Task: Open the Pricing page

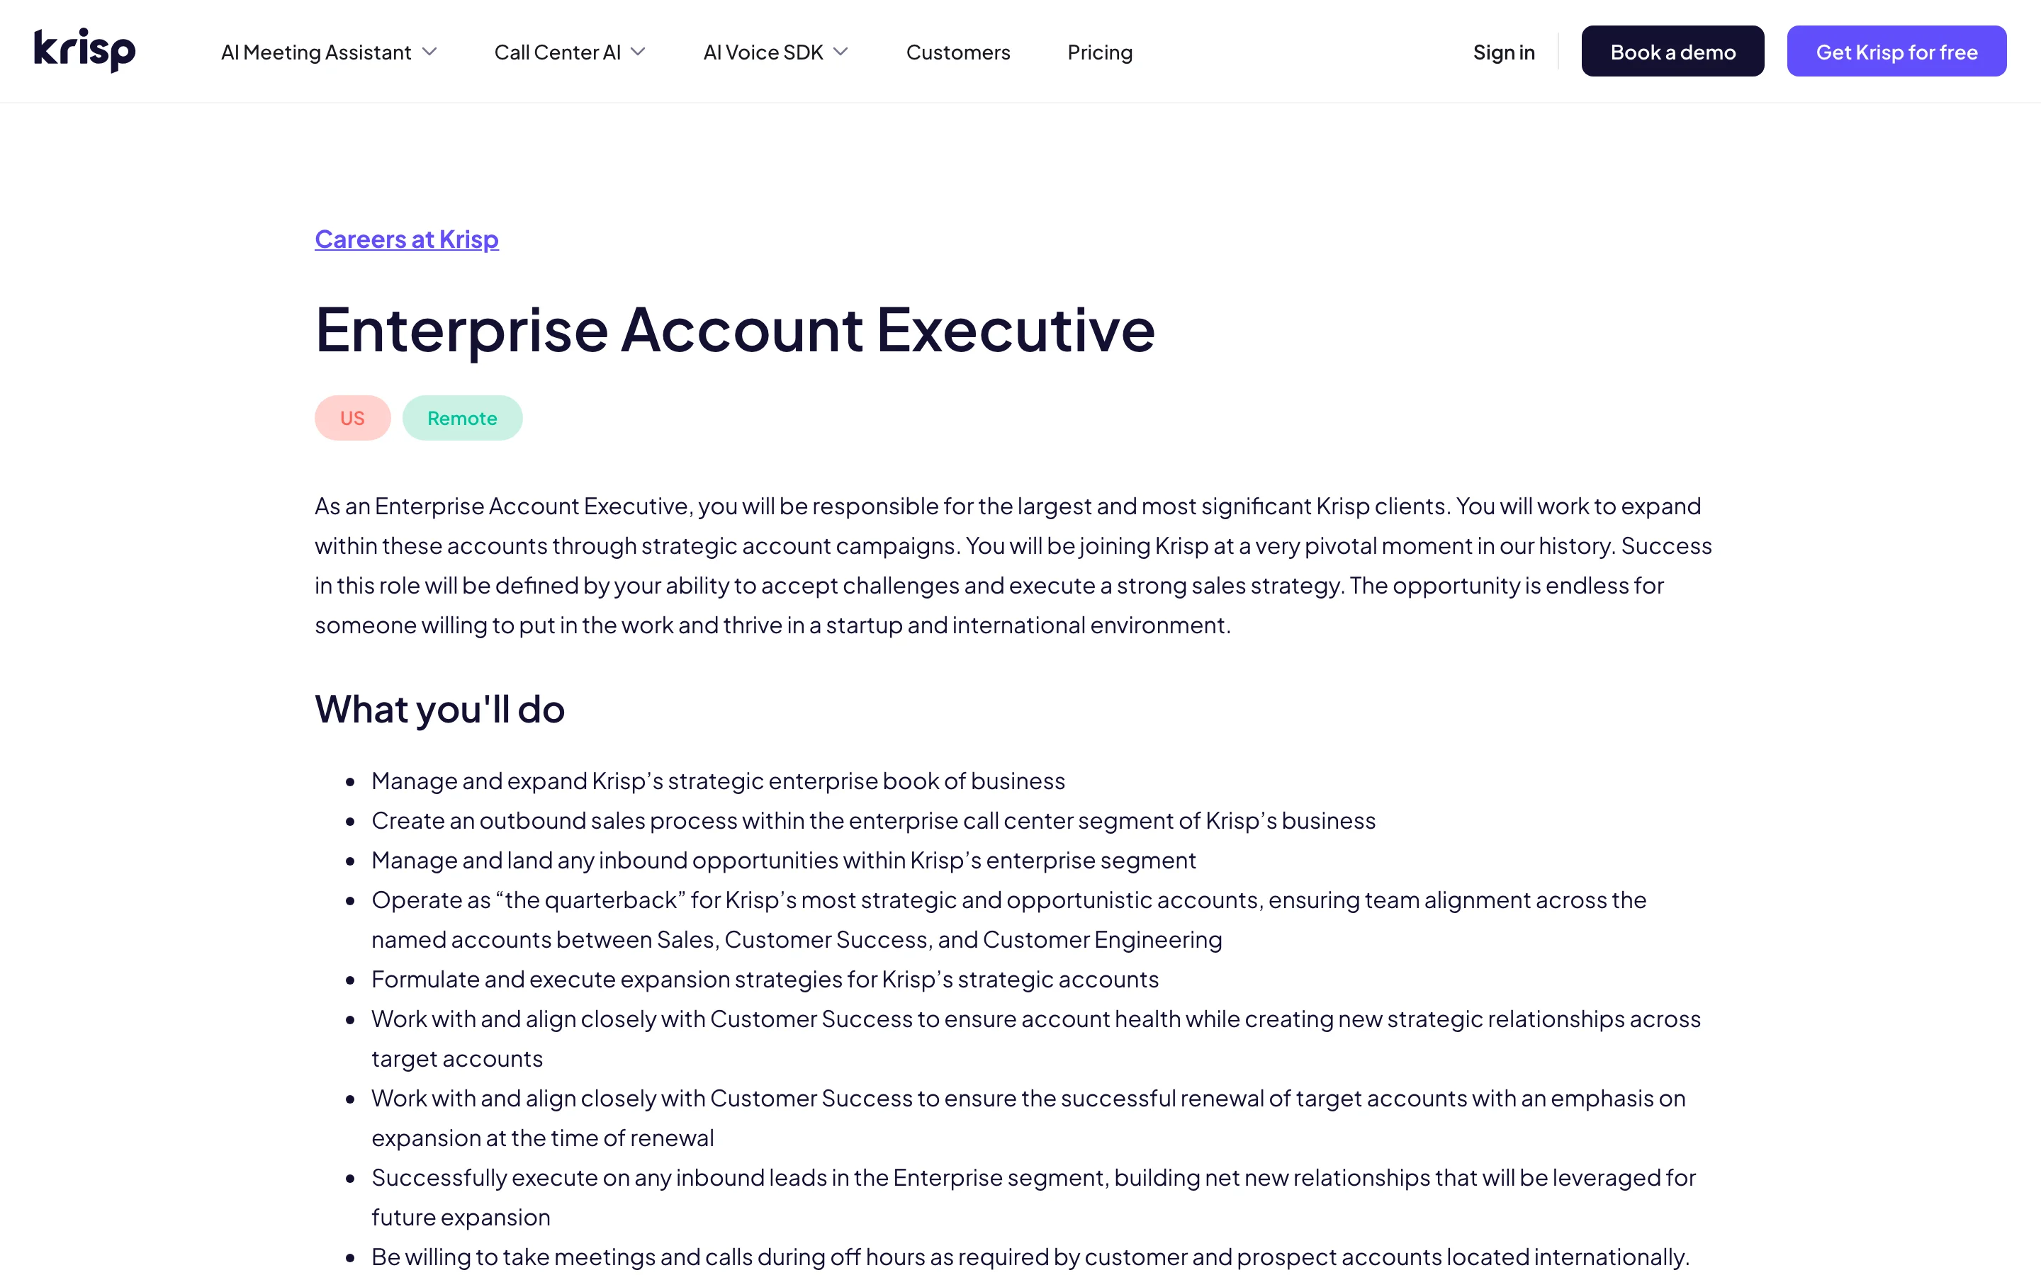Action: [x=1099, y=52]
